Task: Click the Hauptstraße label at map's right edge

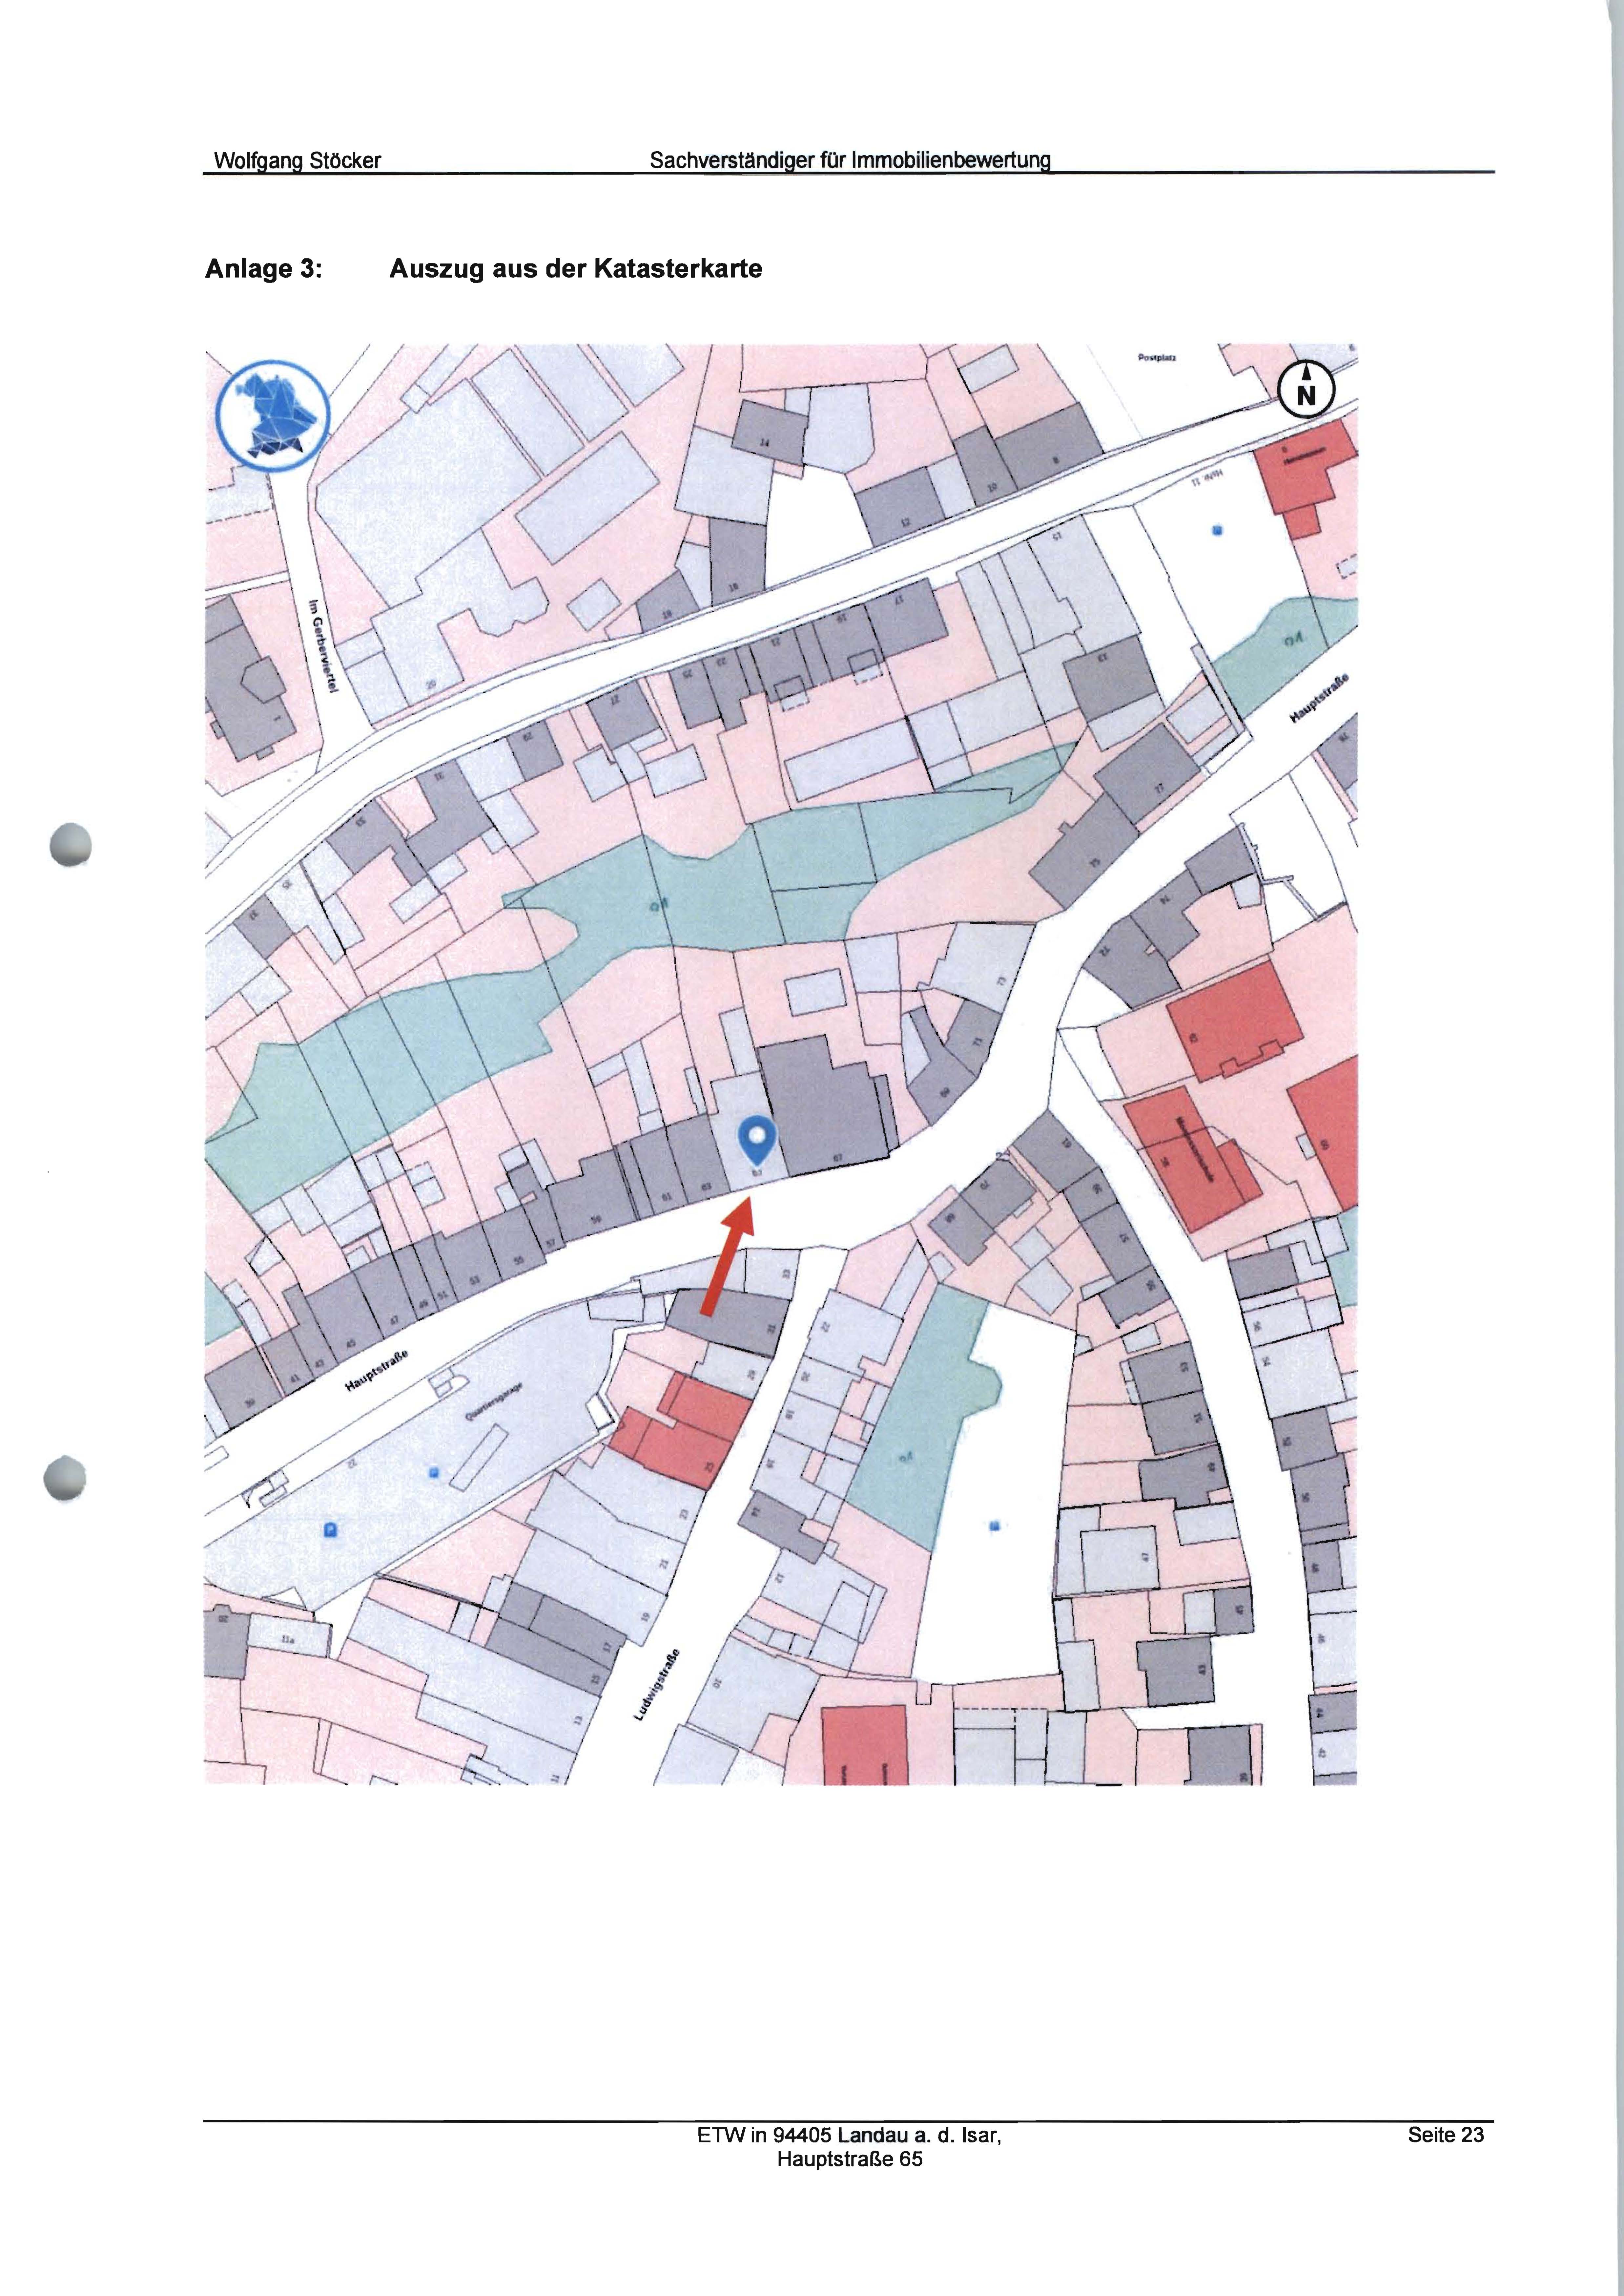Action: click(x=1319, y=698)
